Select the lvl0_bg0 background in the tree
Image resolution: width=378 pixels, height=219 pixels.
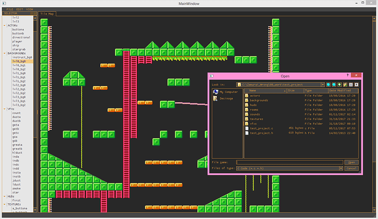[19, 61]
